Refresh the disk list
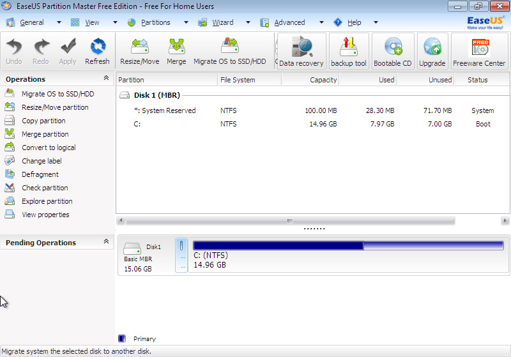This screenshot has height=357, width=511. pos(97,51)
